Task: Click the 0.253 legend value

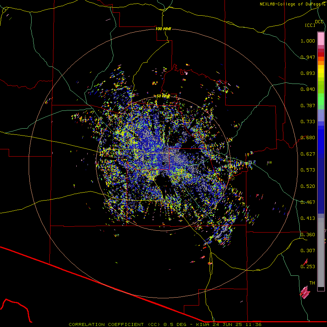Action: point(308,267)
